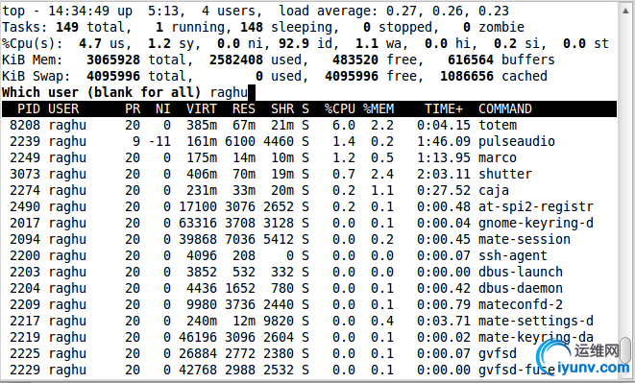Screen dimensions: 635x383
Task: Select the caja process name
Action: 494,190
